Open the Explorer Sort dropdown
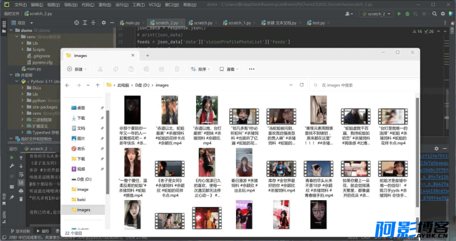This screenshot has height=241, width=456. (x=200, y=69)
